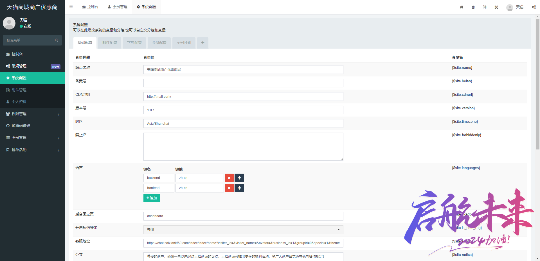Viewport: 540px width, 261px height.
Task: Click the scrollbar down arrow
Action: 538,258
